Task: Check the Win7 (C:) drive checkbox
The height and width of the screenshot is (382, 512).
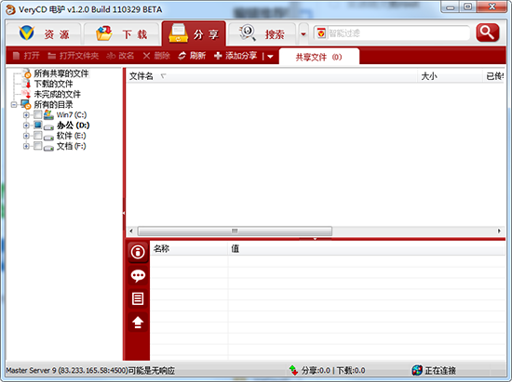Action: (x=38, y=114)
